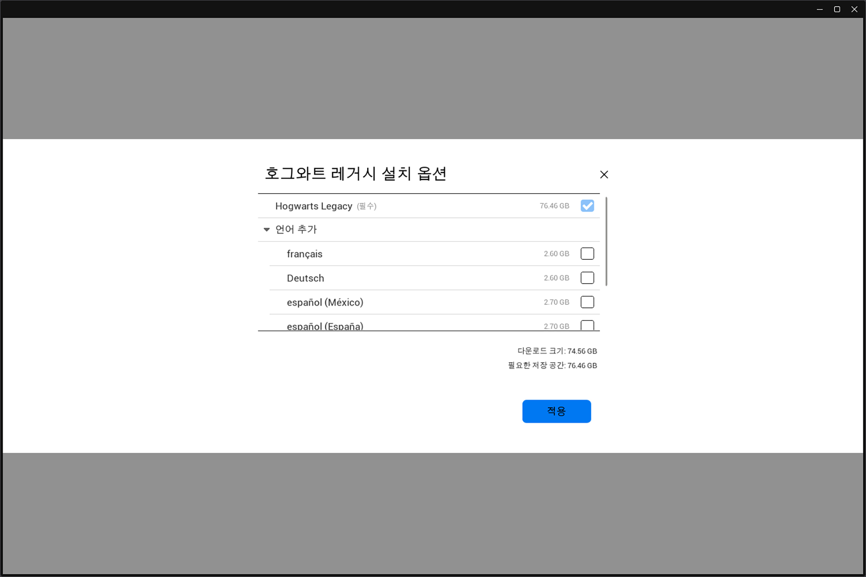Close the application window
Screen dimensions: 866x577
click(854, 9)
